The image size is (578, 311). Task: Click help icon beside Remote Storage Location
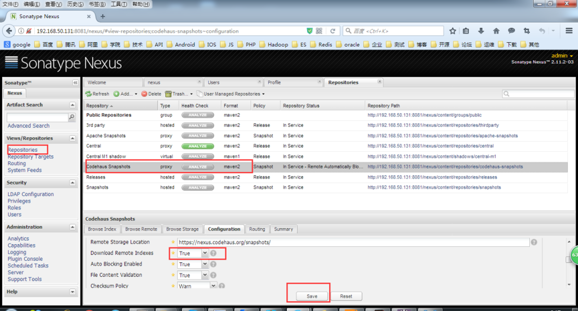[534, 242]
